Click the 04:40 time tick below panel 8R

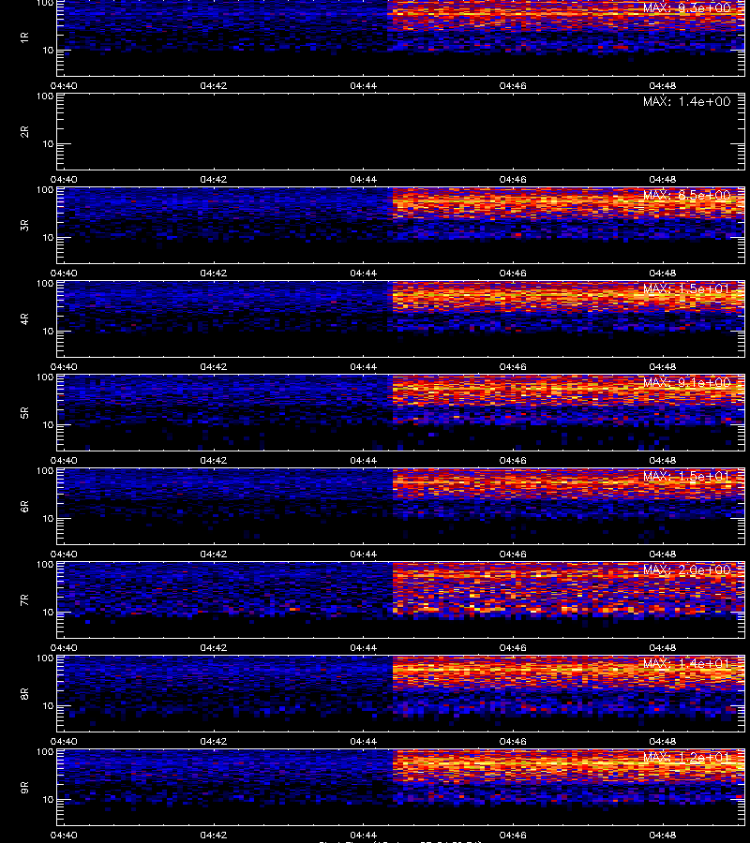tap(64, 742)
